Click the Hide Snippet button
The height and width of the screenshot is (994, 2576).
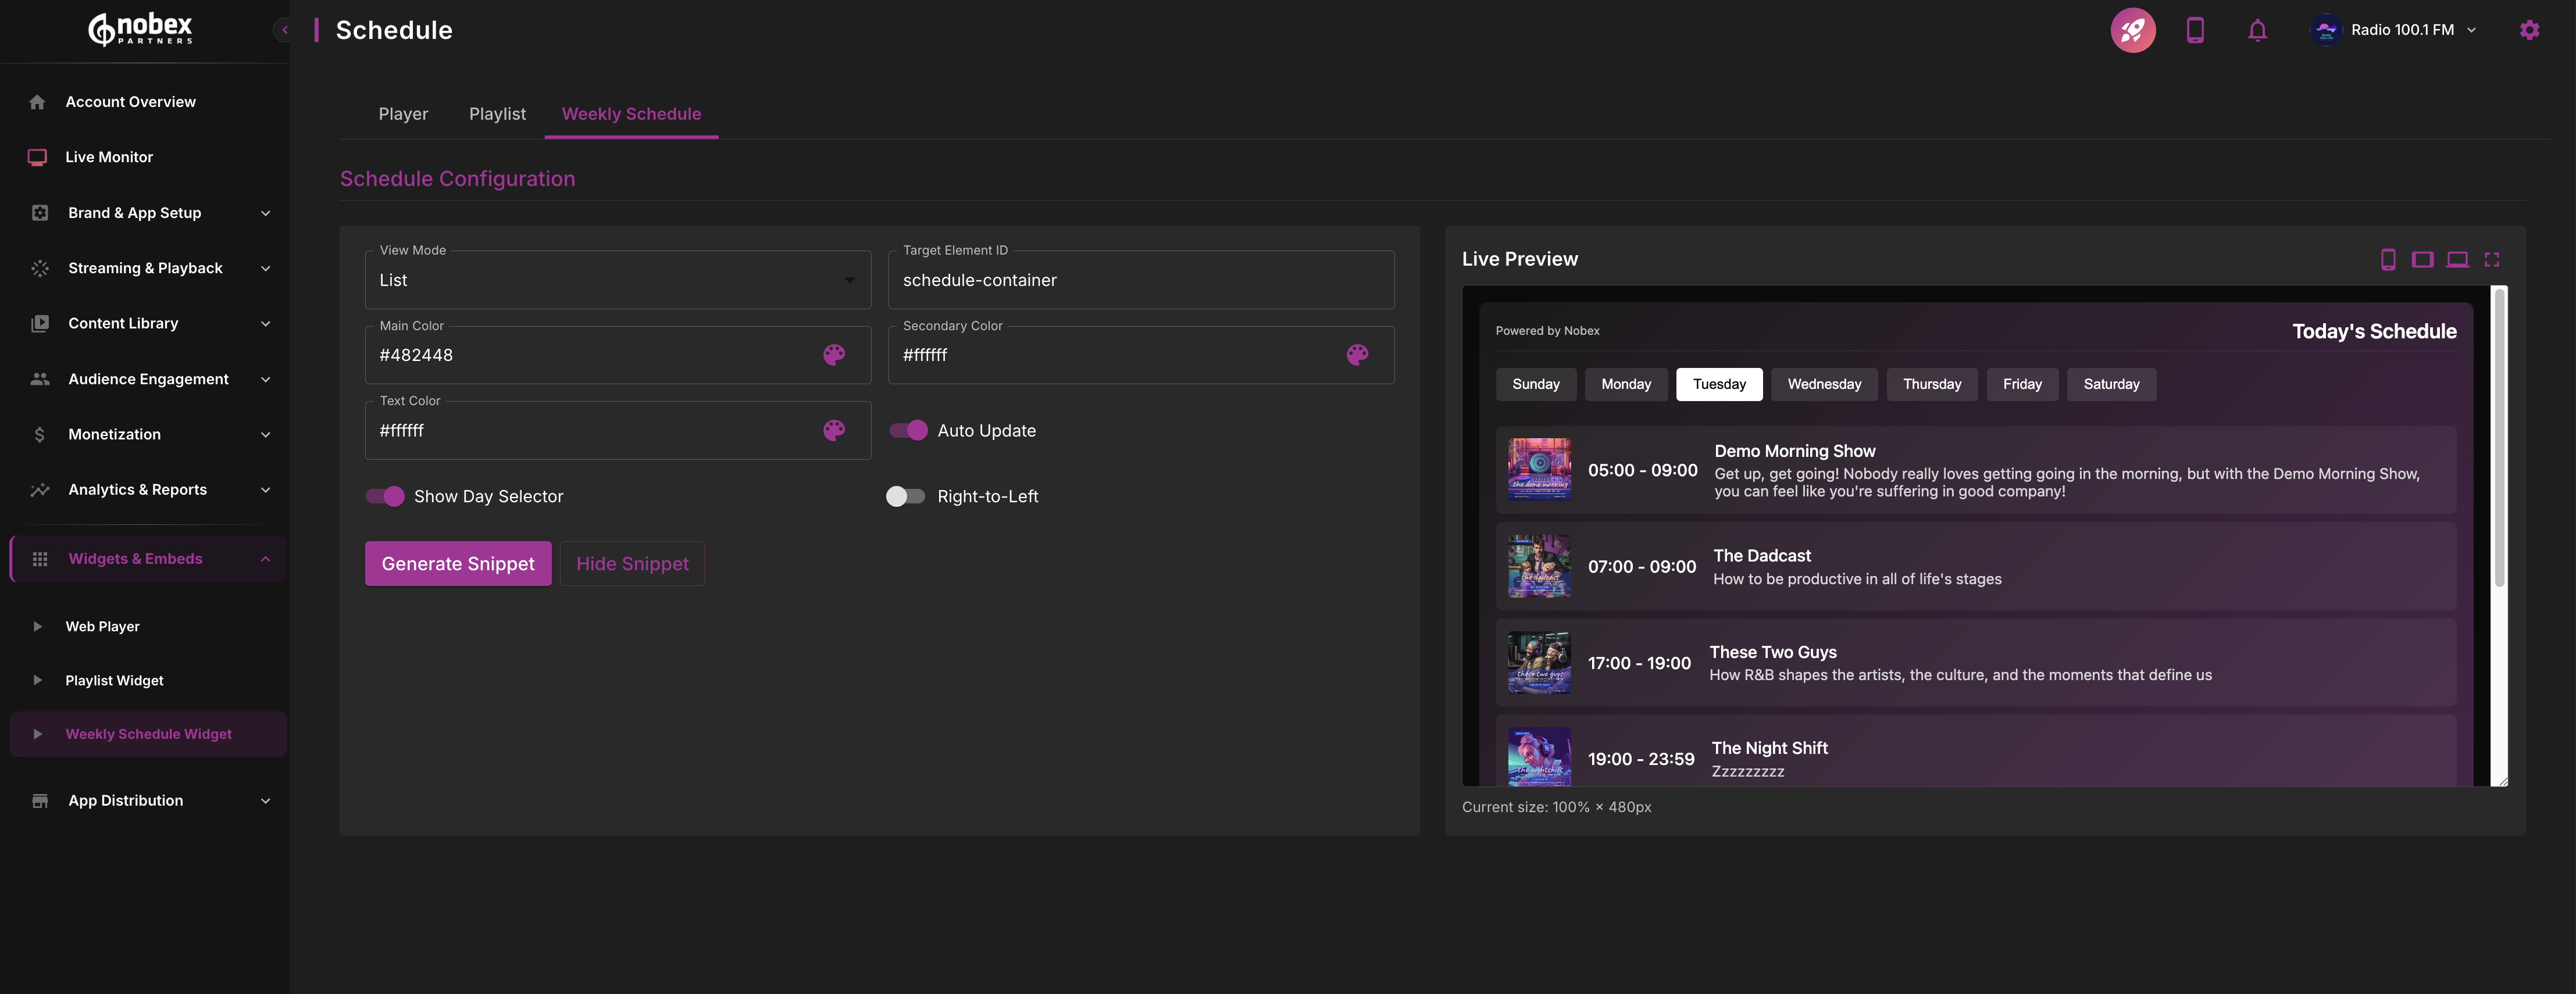click(x=632, y=564)
